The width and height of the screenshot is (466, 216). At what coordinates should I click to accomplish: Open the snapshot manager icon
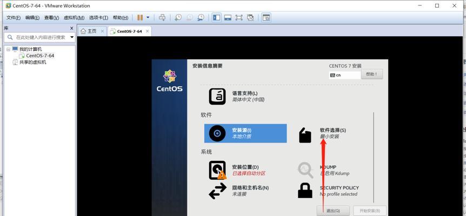[x=201, y=18]
